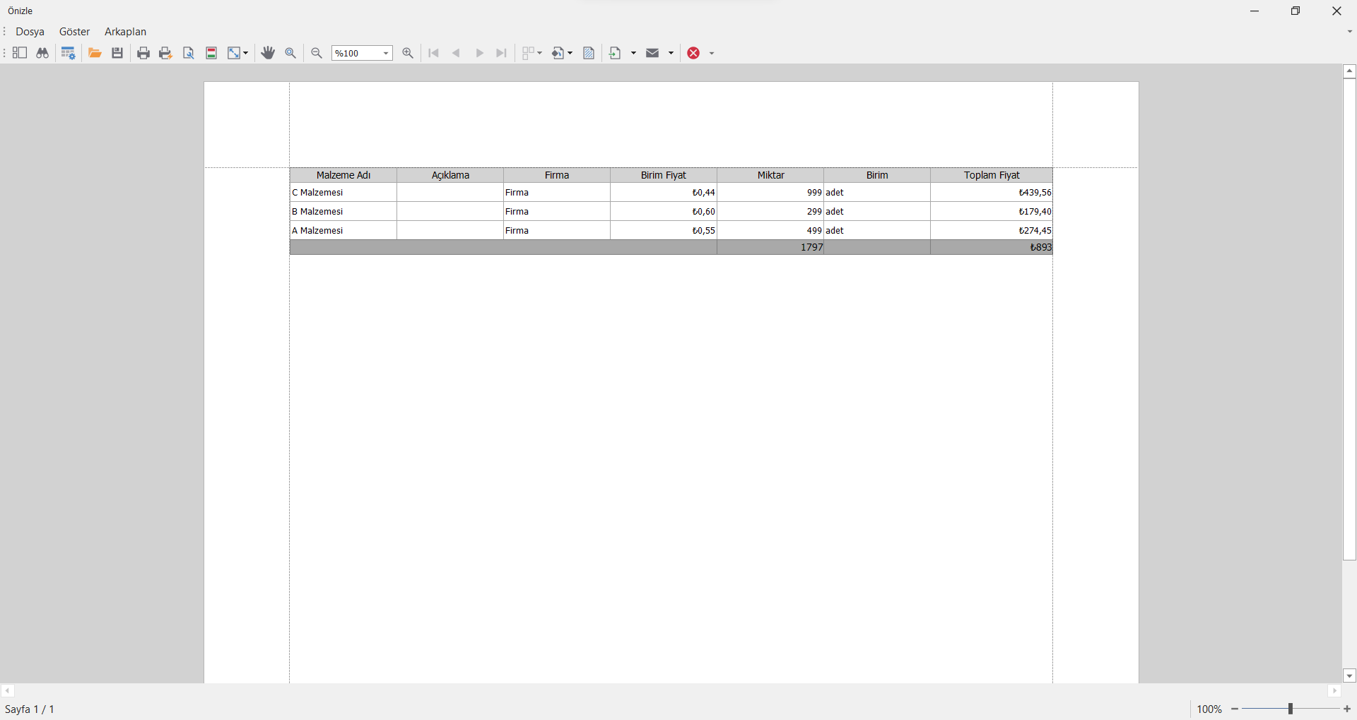Image resolution: width=1357 pixels, height=720 pixels.
Task: Toggle the thumbnails panel icon
Action: [20, 53]
